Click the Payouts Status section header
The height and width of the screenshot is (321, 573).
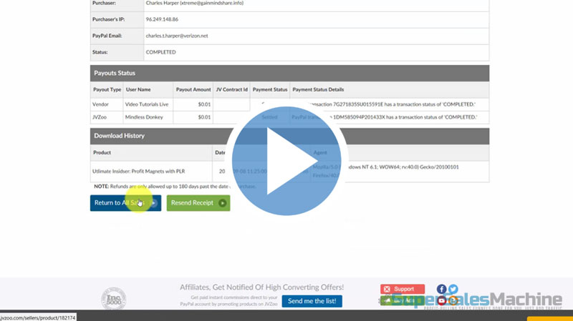(115, 73)
